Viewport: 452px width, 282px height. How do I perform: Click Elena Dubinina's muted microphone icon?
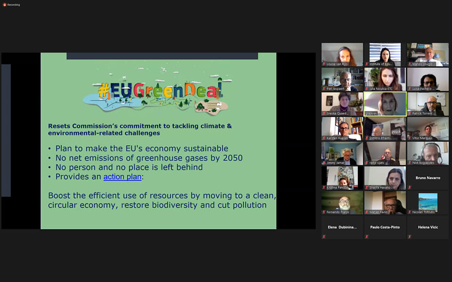click(324, 236)
